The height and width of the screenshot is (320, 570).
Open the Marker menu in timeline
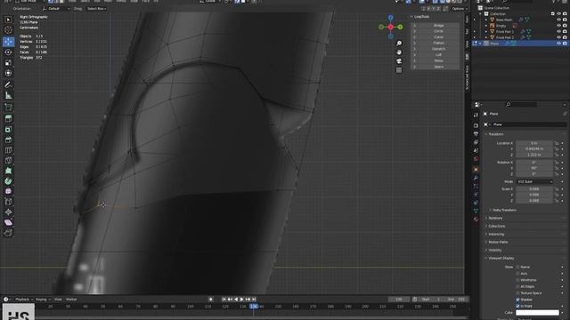71,300
